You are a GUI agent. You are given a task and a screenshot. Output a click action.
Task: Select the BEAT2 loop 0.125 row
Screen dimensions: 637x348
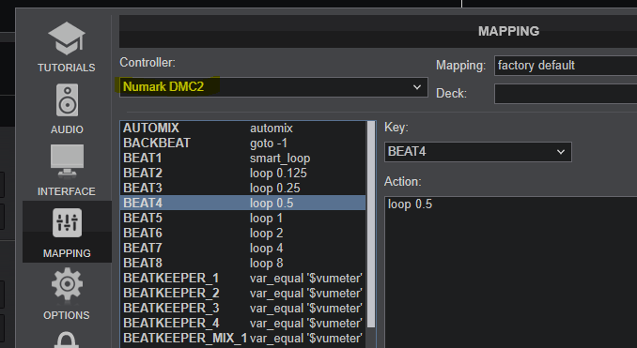pos(243,174)
